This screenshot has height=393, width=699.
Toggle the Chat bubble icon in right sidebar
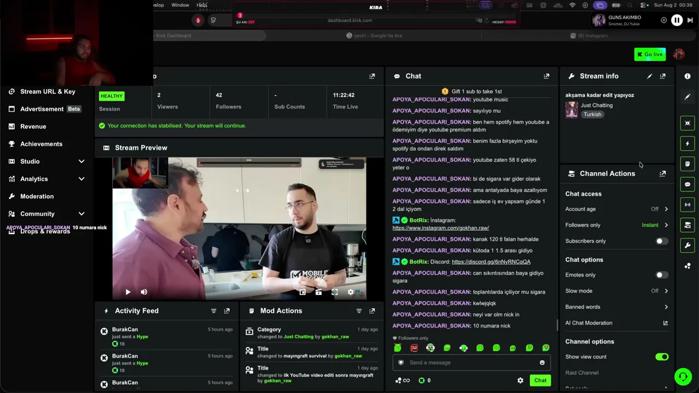pos(688,184)
